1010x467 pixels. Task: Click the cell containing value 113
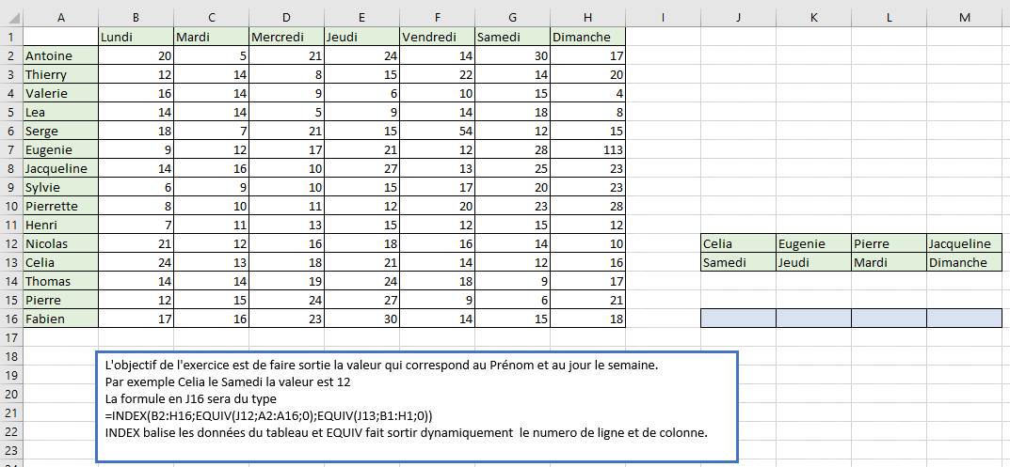coord(587,149)
